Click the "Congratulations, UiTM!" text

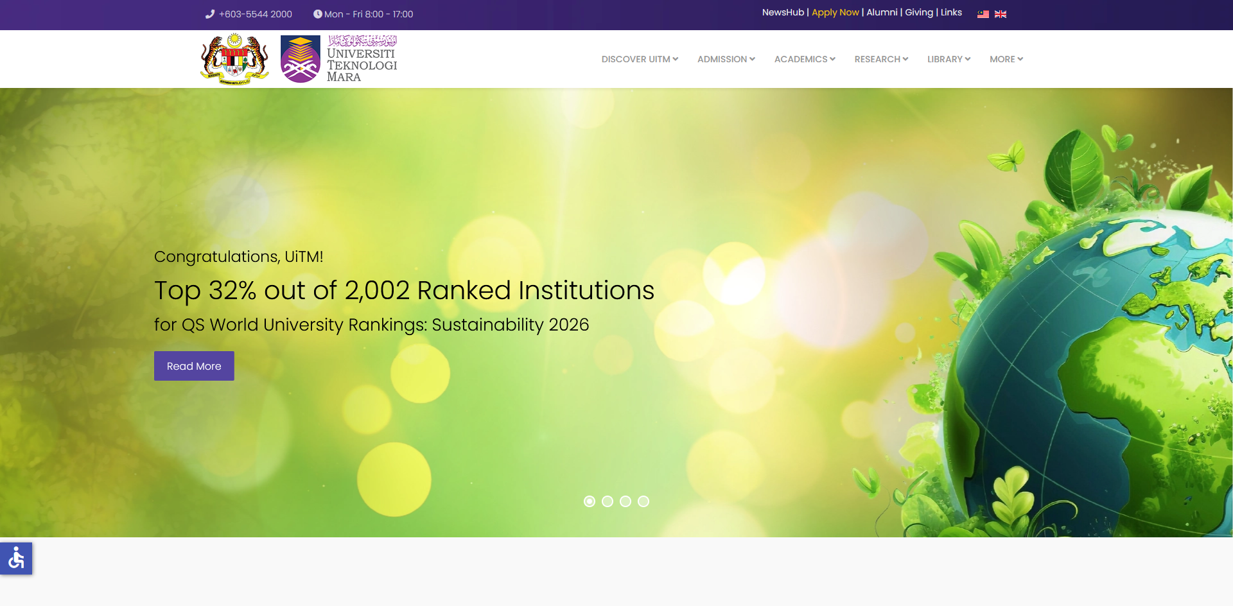239,257
